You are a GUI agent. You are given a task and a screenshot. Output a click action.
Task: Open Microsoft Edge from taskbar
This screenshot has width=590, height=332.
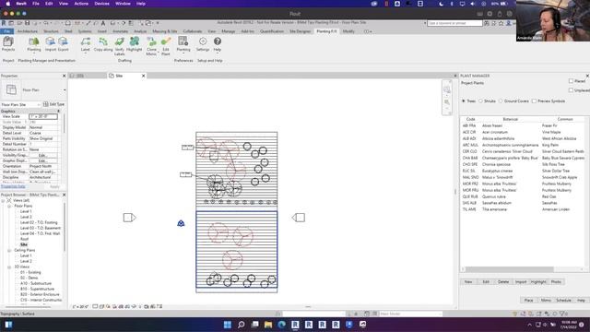281,325
